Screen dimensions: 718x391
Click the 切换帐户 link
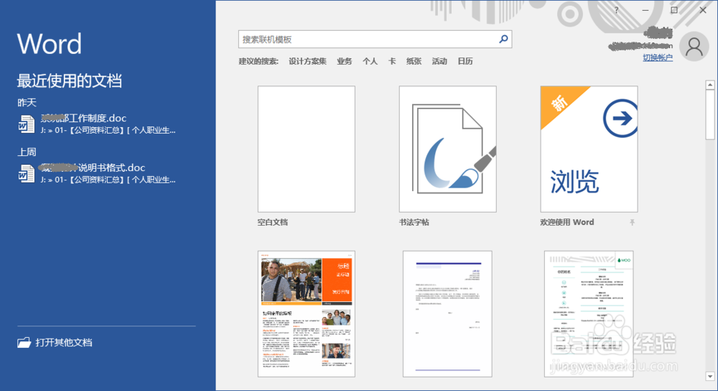point(658,57)
